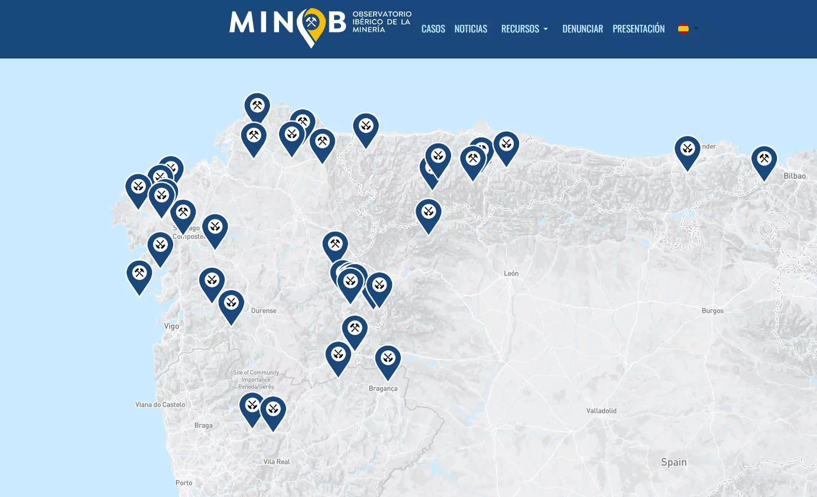Go to the NOTICIAS section
Screen dimensions: 817x497
pyautogui.click(x=471, y=28)
